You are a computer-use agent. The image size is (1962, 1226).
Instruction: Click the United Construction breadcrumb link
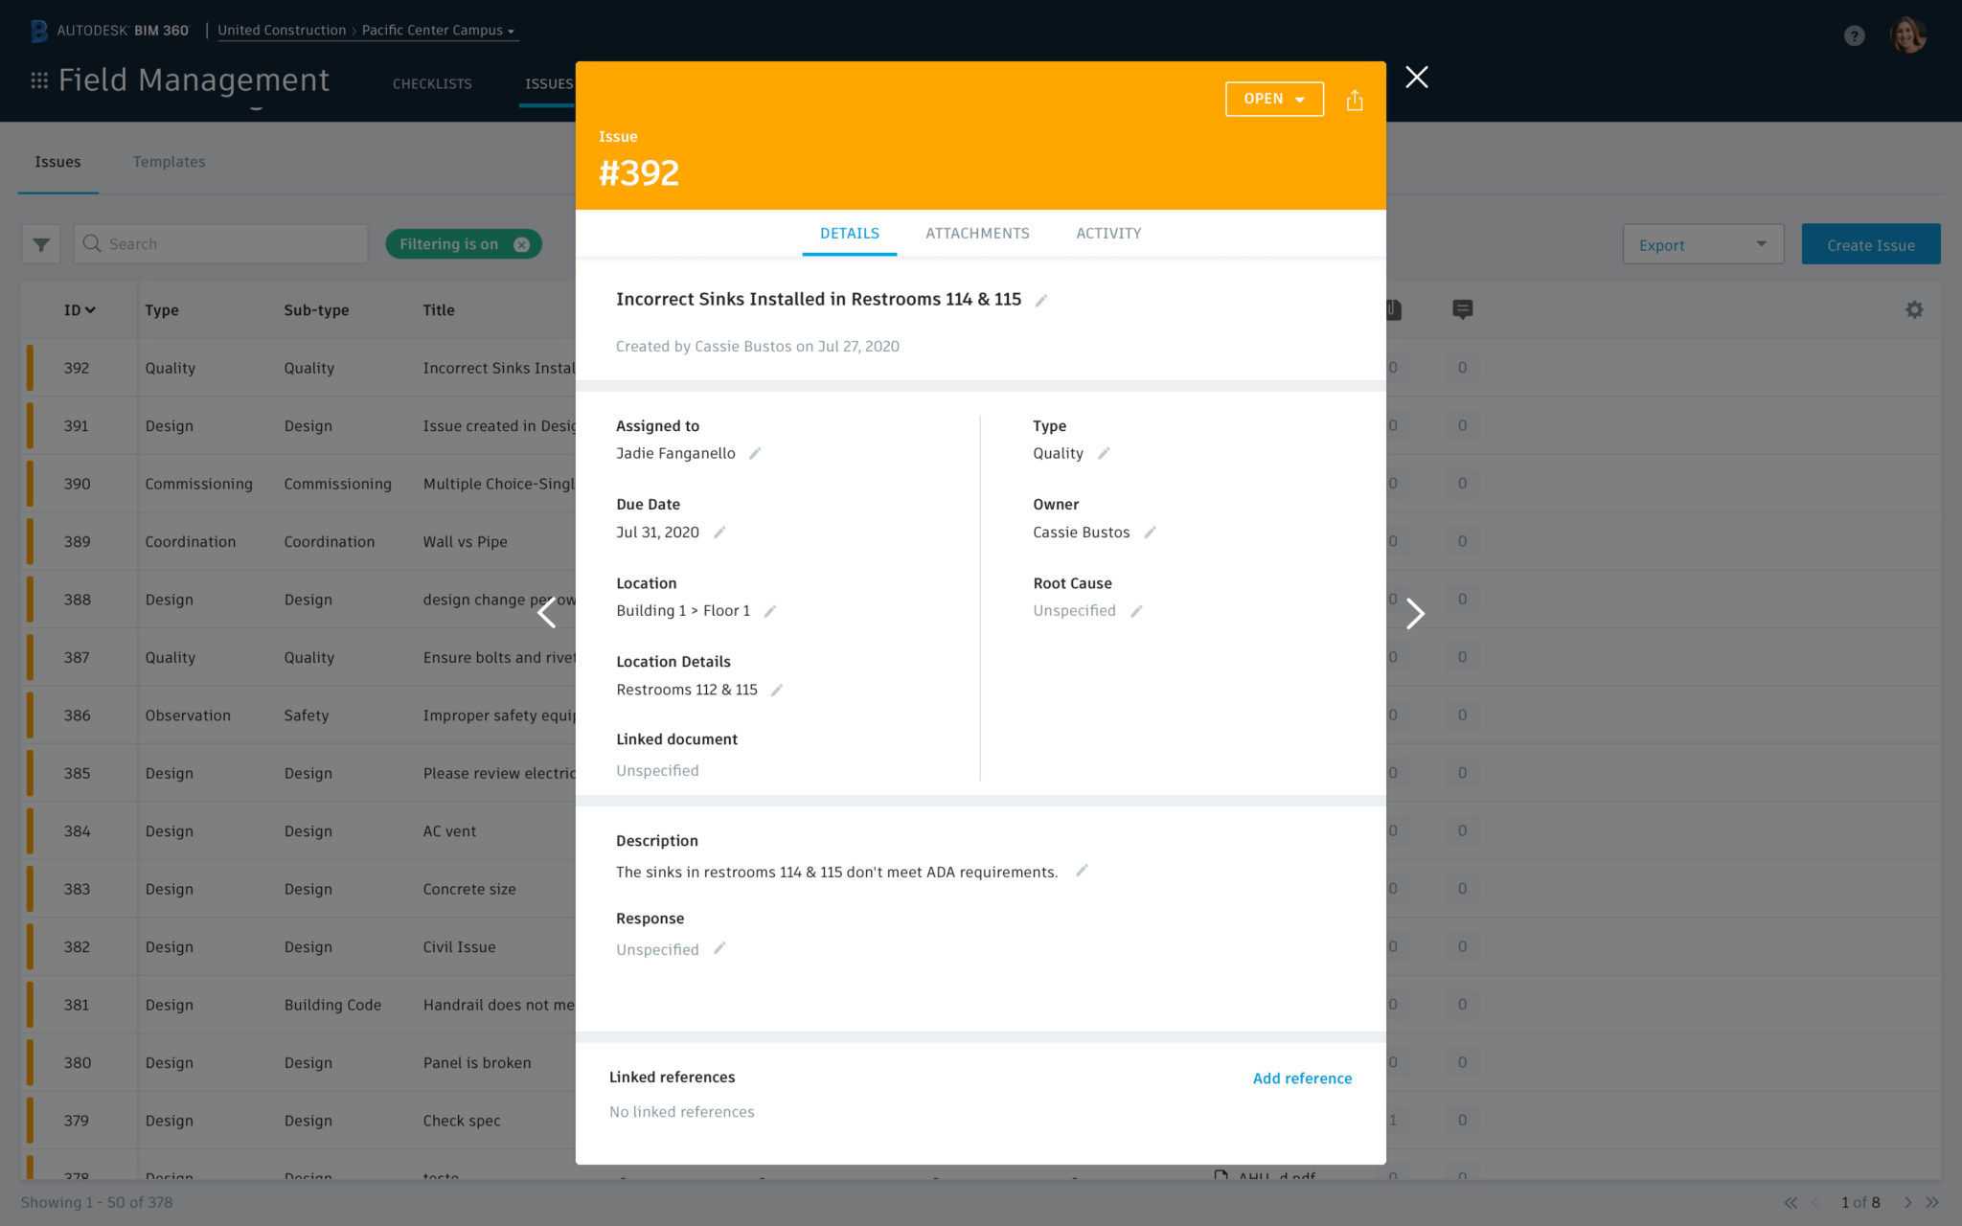282,31
